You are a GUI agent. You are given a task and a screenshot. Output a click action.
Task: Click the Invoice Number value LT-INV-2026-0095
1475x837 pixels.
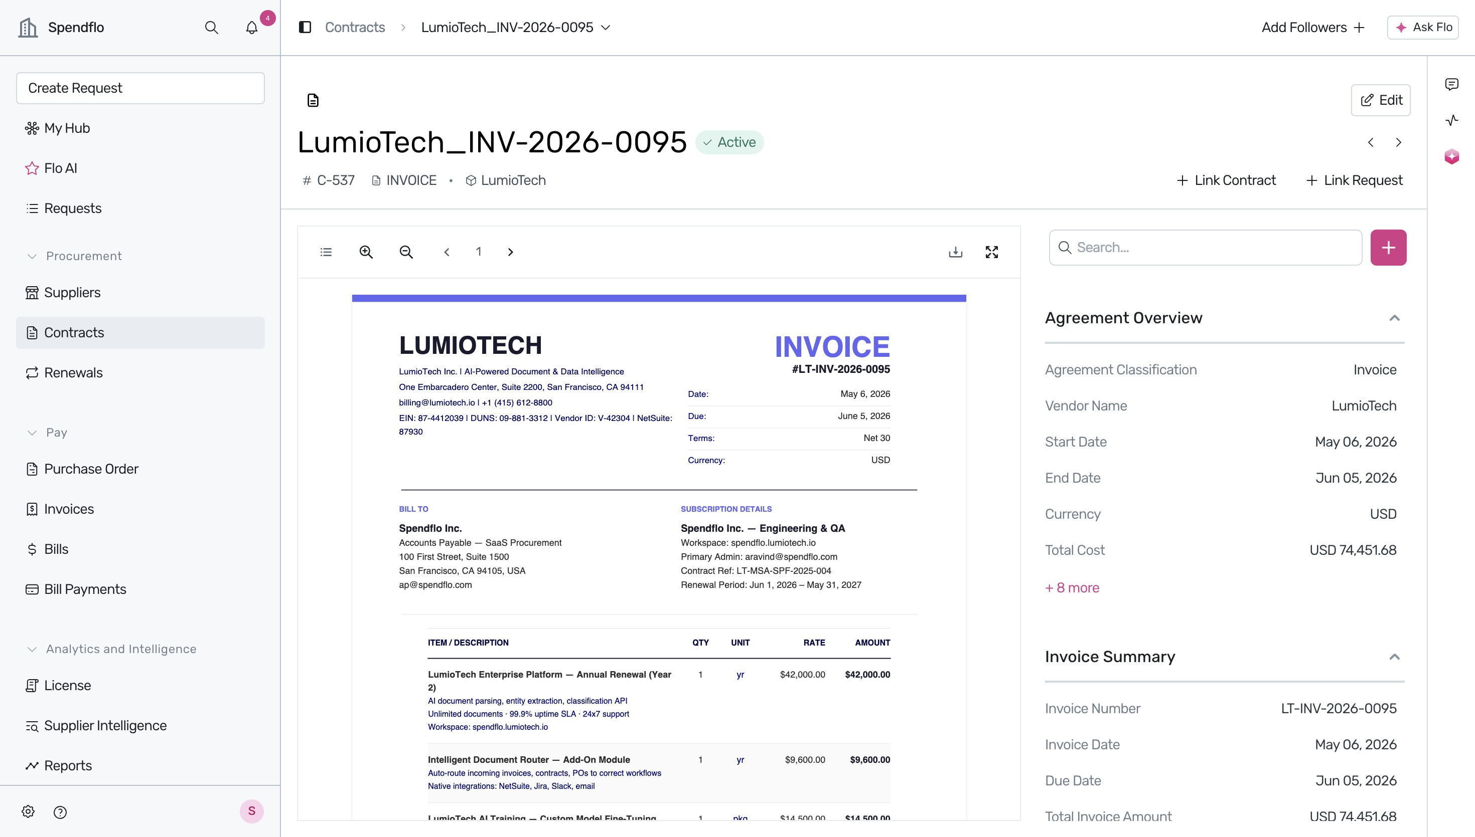pyautogui.click(x=1338, y=708)
